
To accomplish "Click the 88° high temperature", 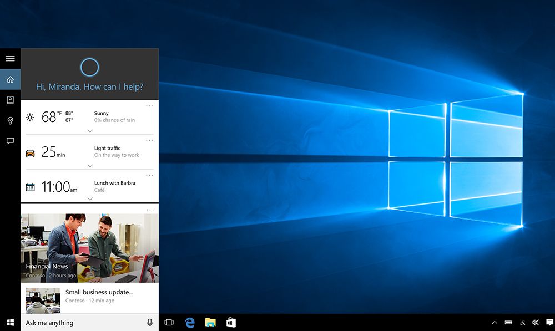I will point(69,113).
